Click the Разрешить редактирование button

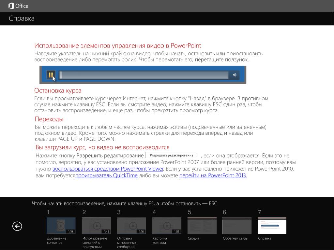pos(172,155)
